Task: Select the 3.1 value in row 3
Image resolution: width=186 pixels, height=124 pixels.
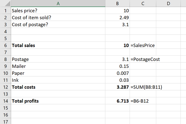Action: pos(118,25)
